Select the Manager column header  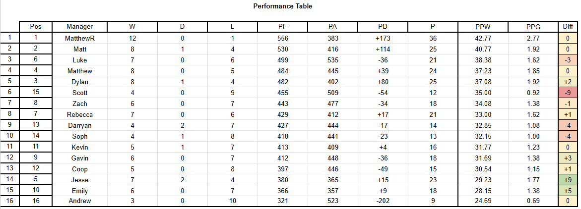[x=80, y=27]
